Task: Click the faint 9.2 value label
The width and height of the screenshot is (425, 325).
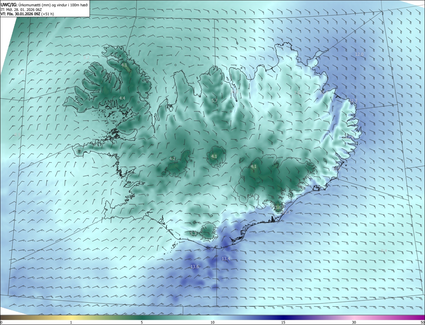Action: [x=86, y=57]
